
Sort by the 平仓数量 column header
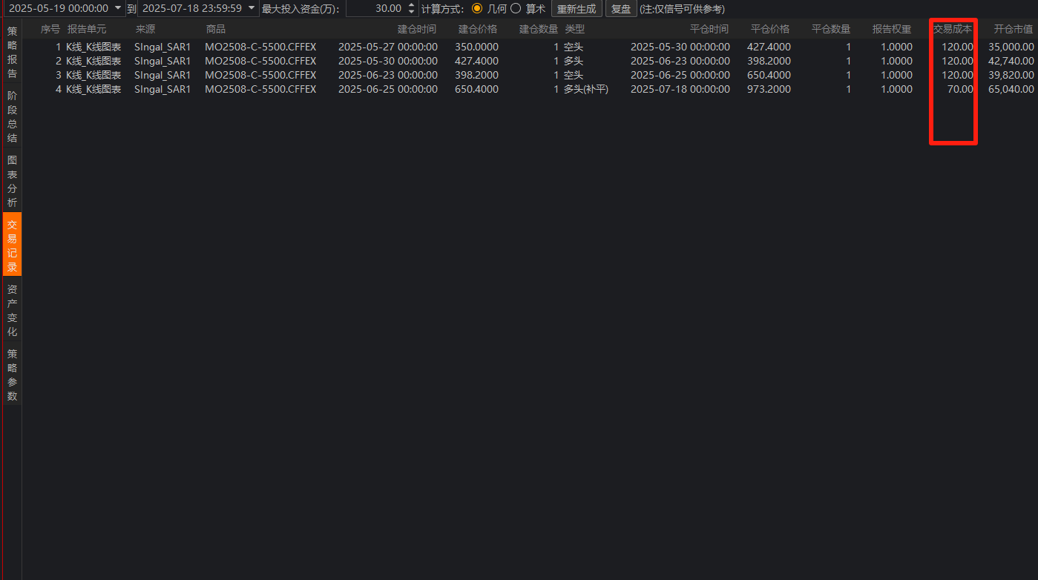(x=831, y=29)
